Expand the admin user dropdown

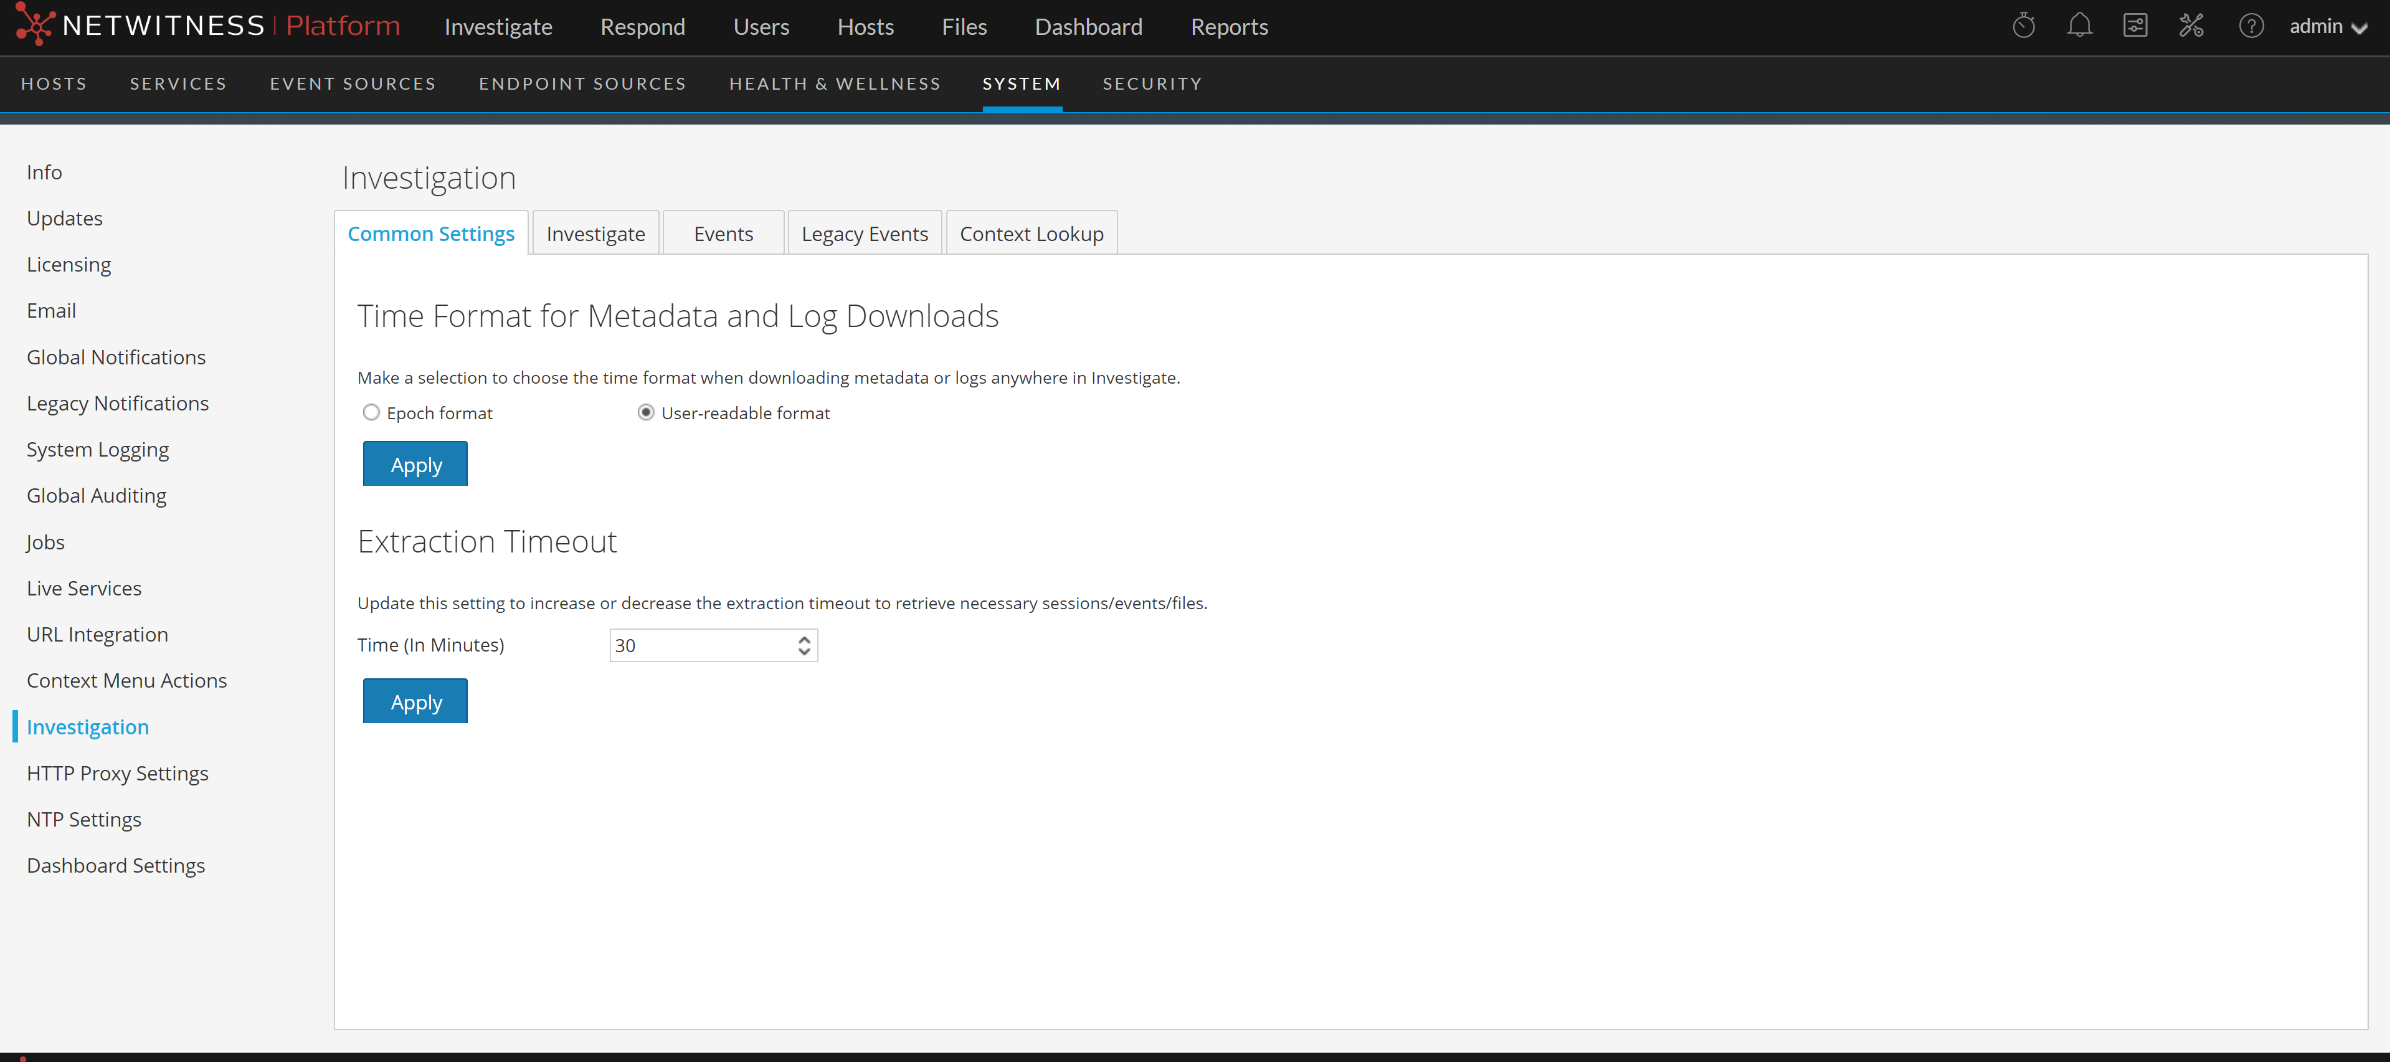click(2329, 27)
